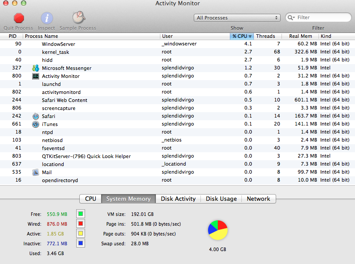Sort by the Threads column header
Image resolution: width=355 pixels, height=264 pixels.
(267, 36)
